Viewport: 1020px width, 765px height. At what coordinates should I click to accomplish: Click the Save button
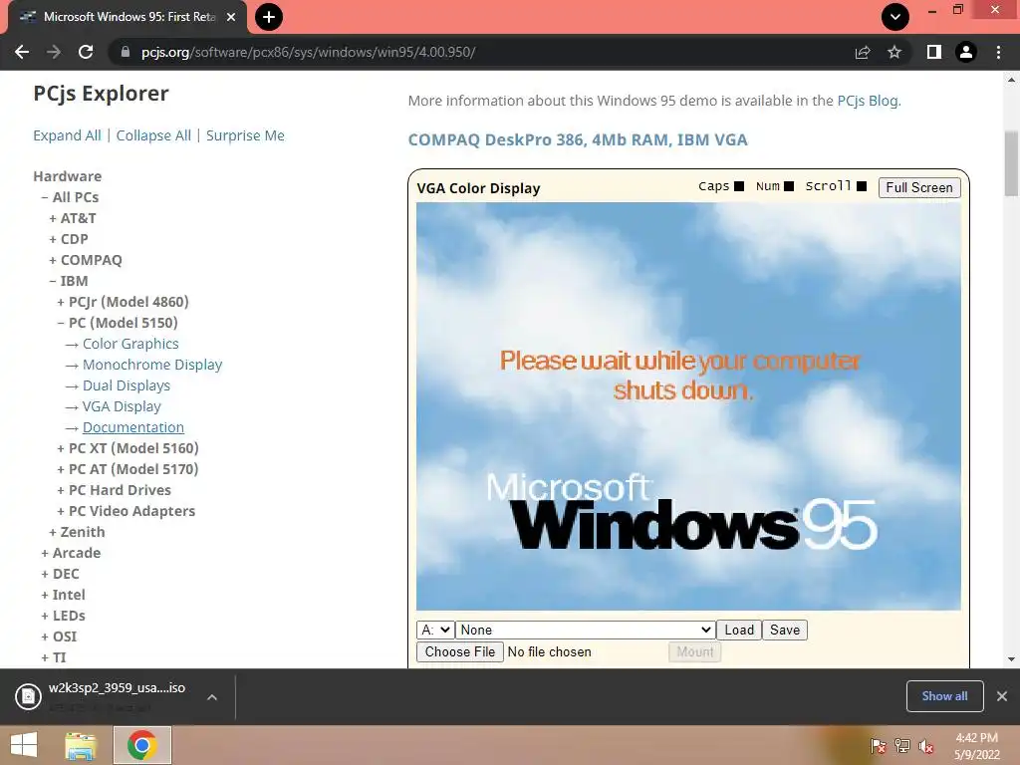(x=785, y=630)
